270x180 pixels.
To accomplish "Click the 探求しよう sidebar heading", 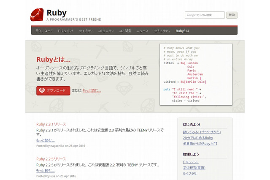I will pos(191,154).
